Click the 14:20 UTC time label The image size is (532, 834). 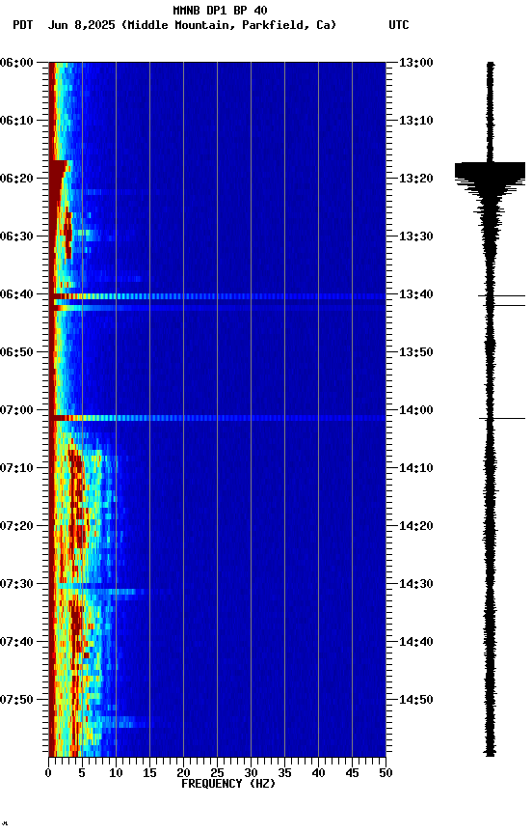(415, 526)
